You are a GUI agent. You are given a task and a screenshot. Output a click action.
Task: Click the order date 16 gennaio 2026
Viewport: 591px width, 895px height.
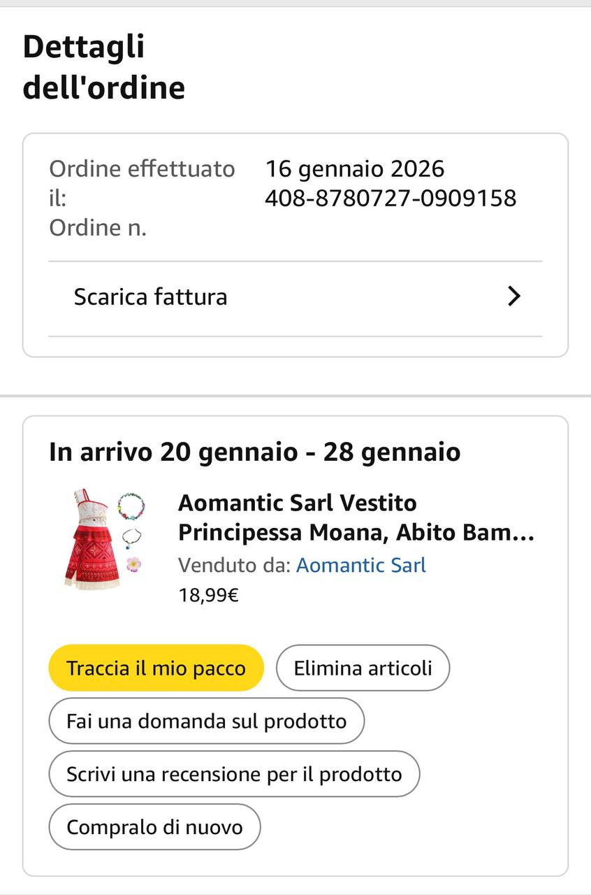355,169
